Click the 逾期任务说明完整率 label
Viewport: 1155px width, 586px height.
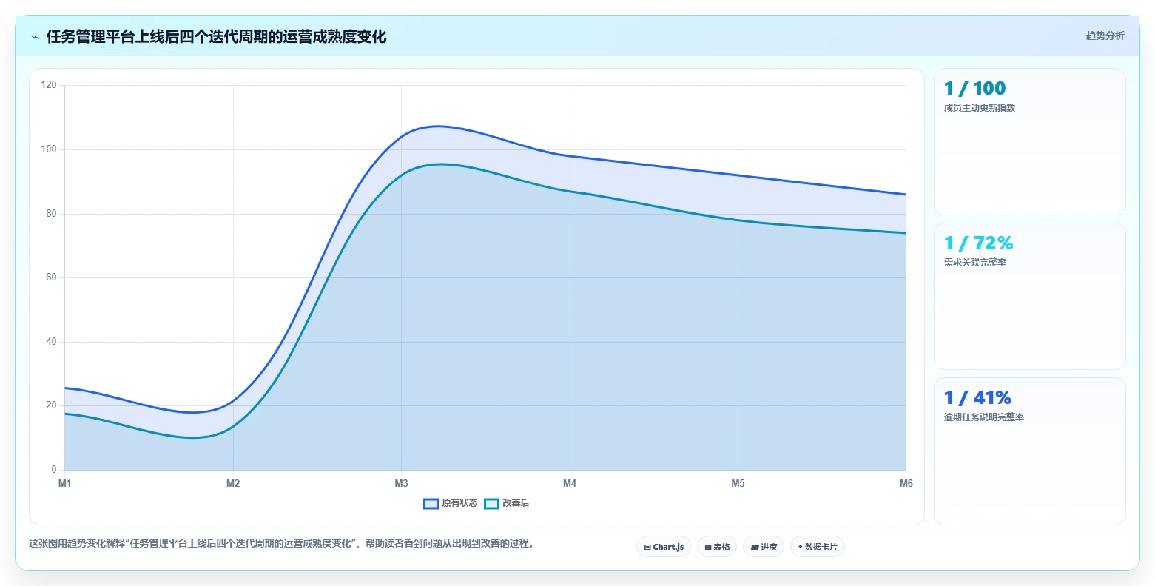(984, 417)
